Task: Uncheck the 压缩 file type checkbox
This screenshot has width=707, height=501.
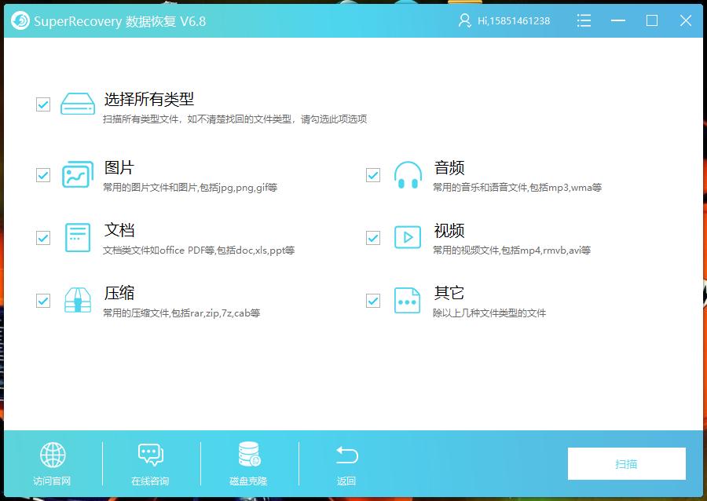Action: [42, 300]
